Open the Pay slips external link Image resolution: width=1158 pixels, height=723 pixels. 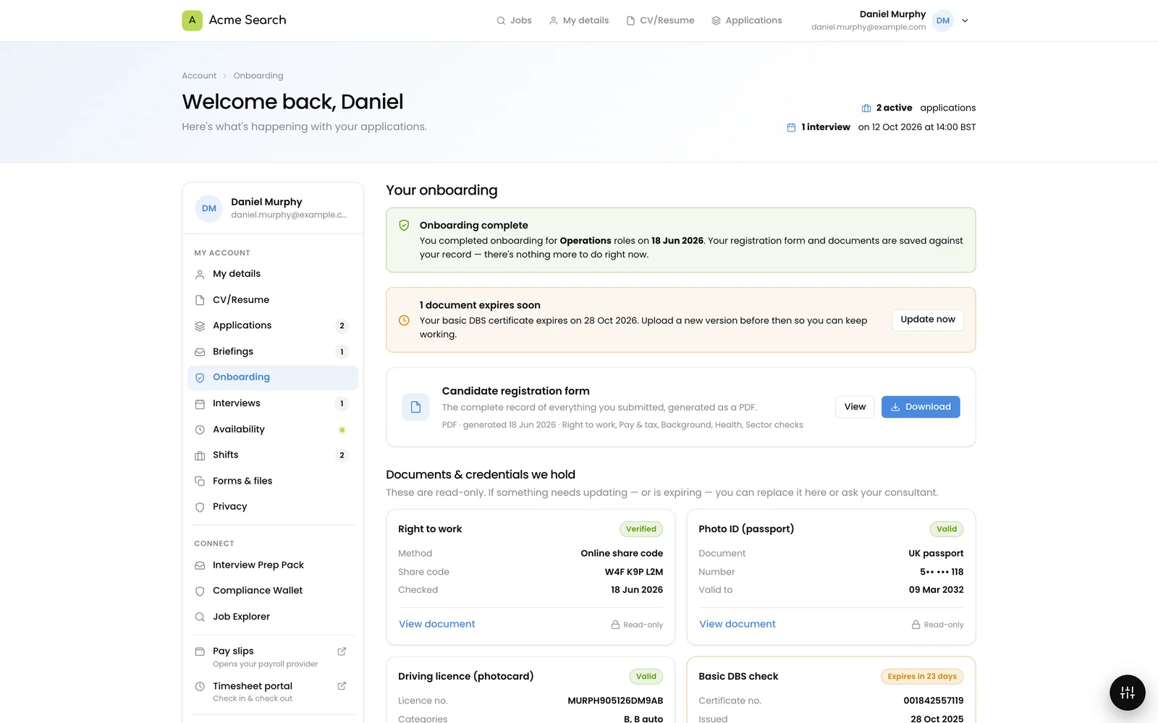(x=273, y=656)
